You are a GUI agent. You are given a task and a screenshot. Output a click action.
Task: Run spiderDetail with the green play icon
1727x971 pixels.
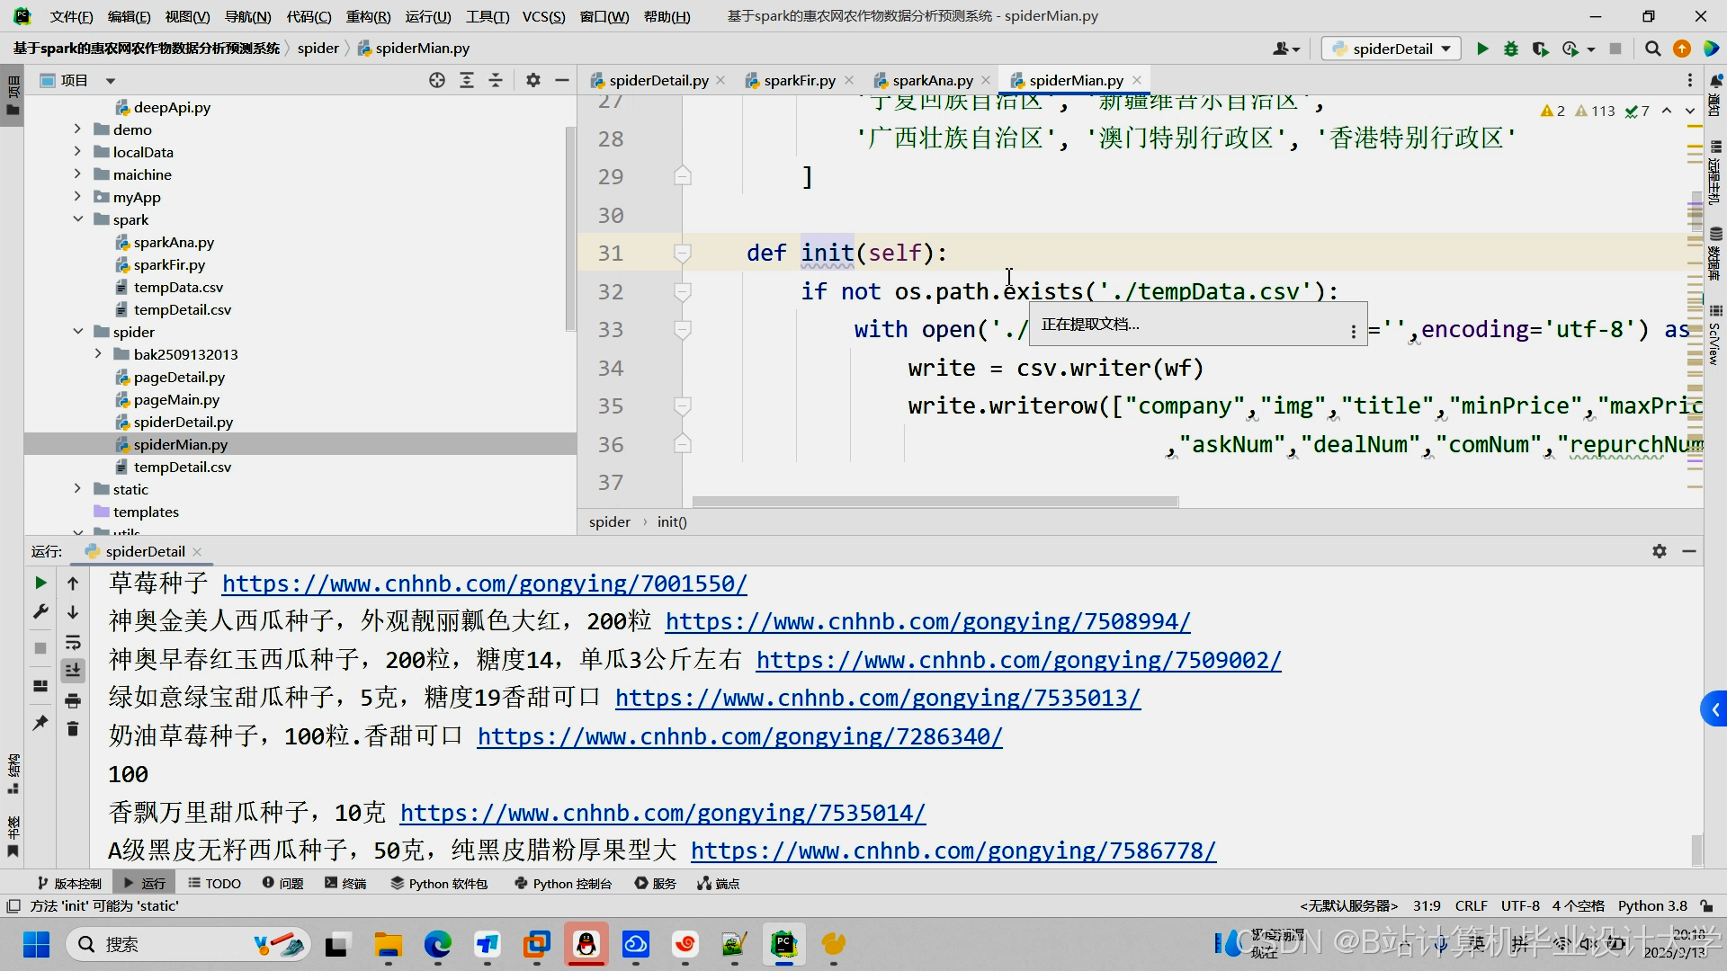[1482, 49]
